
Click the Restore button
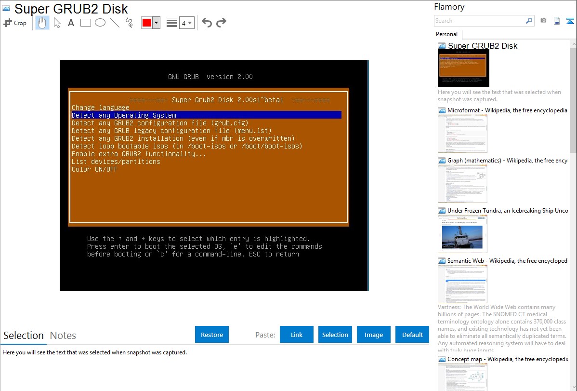[x=212, y=335]
